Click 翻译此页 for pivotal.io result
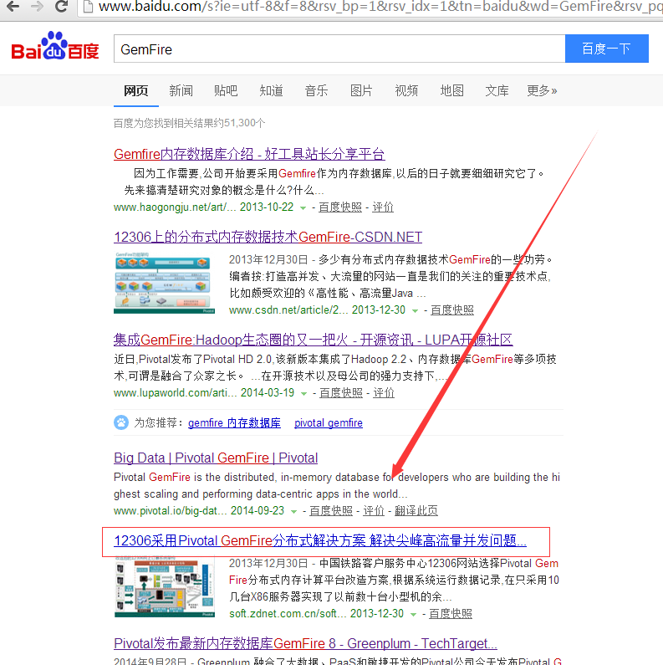 (416, 510)
